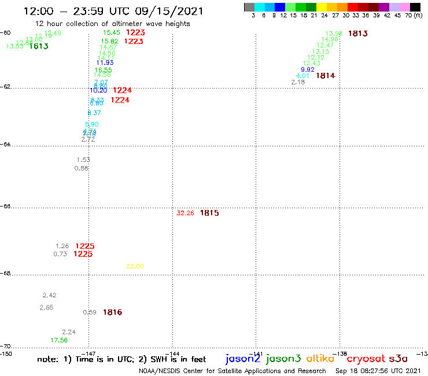Click the 12.12 wave height value
Image resolution: width=428 pixels, height=376 pixels.
pos(316,57)
